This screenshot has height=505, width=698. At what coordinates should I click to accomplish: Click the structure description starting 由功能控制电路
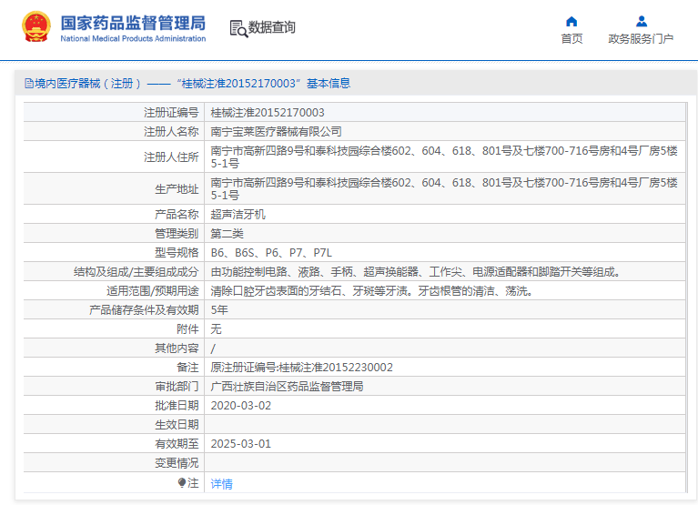pyautogui.click(x=415, y=272)
